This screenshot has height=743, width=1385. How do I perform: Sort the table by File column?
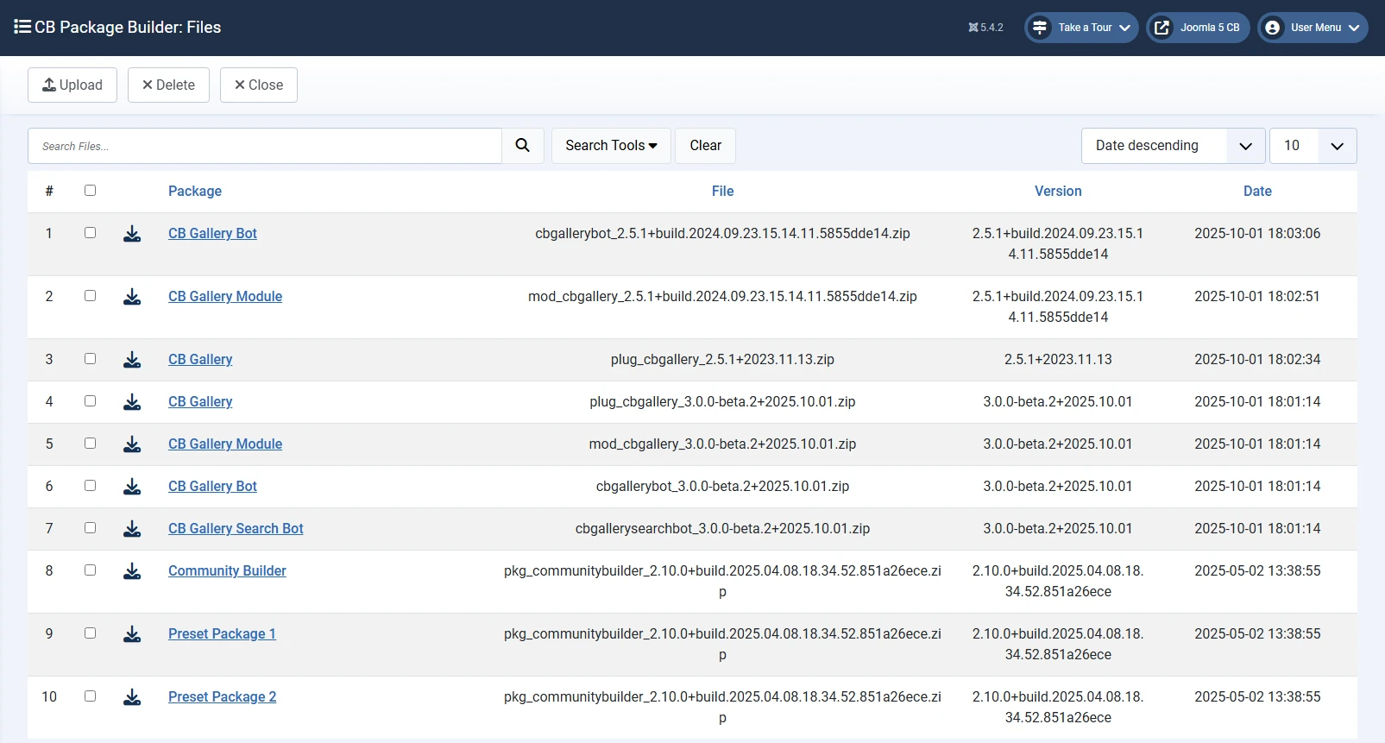coord(723,192)
